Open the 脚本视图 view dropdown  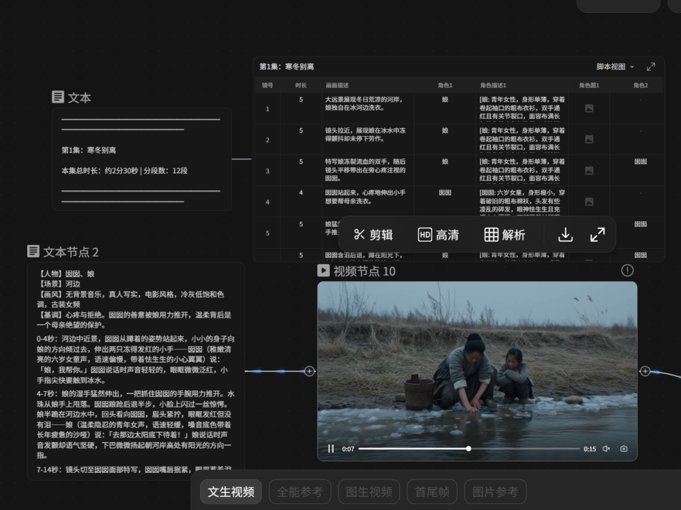(x=615, y=67)
